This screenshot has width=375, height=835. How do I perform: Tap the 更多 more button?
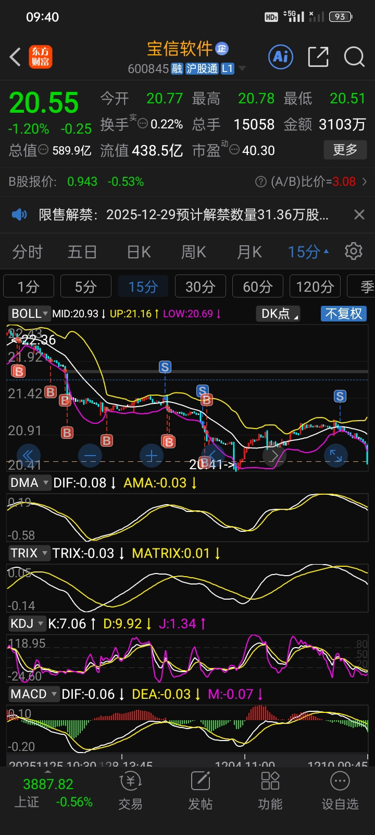click(x=345, y=150)
